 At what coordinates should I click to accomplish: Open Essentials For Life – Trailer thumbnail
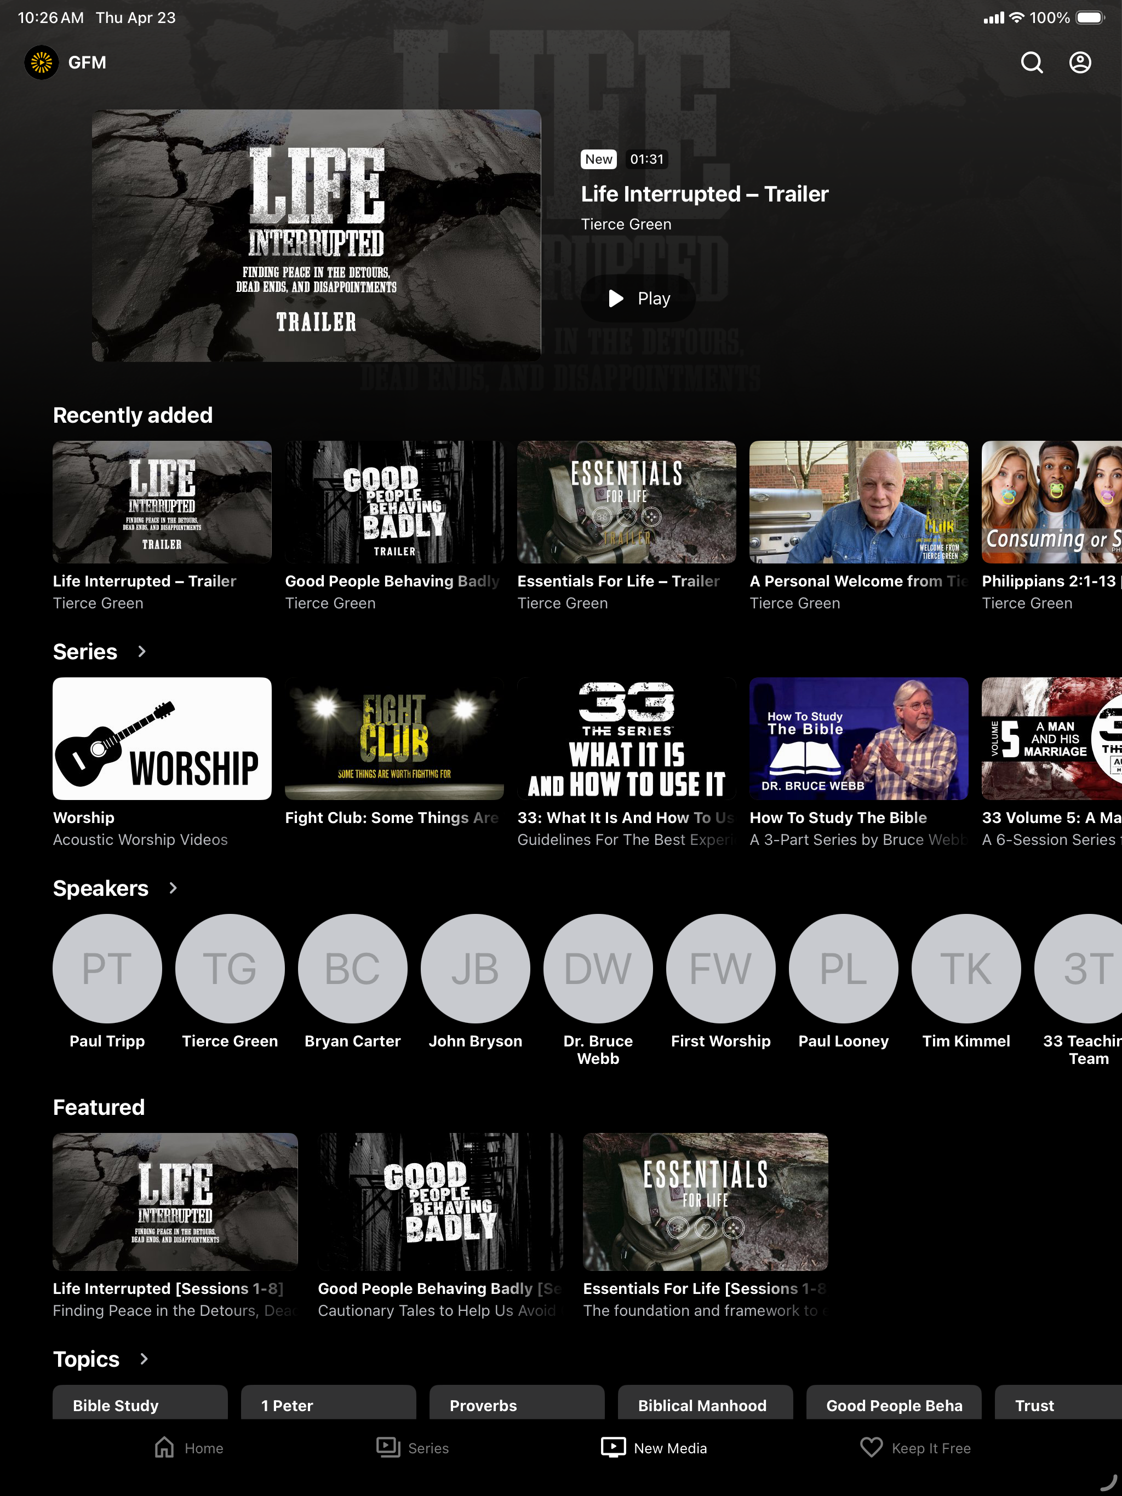coord(627,502)
